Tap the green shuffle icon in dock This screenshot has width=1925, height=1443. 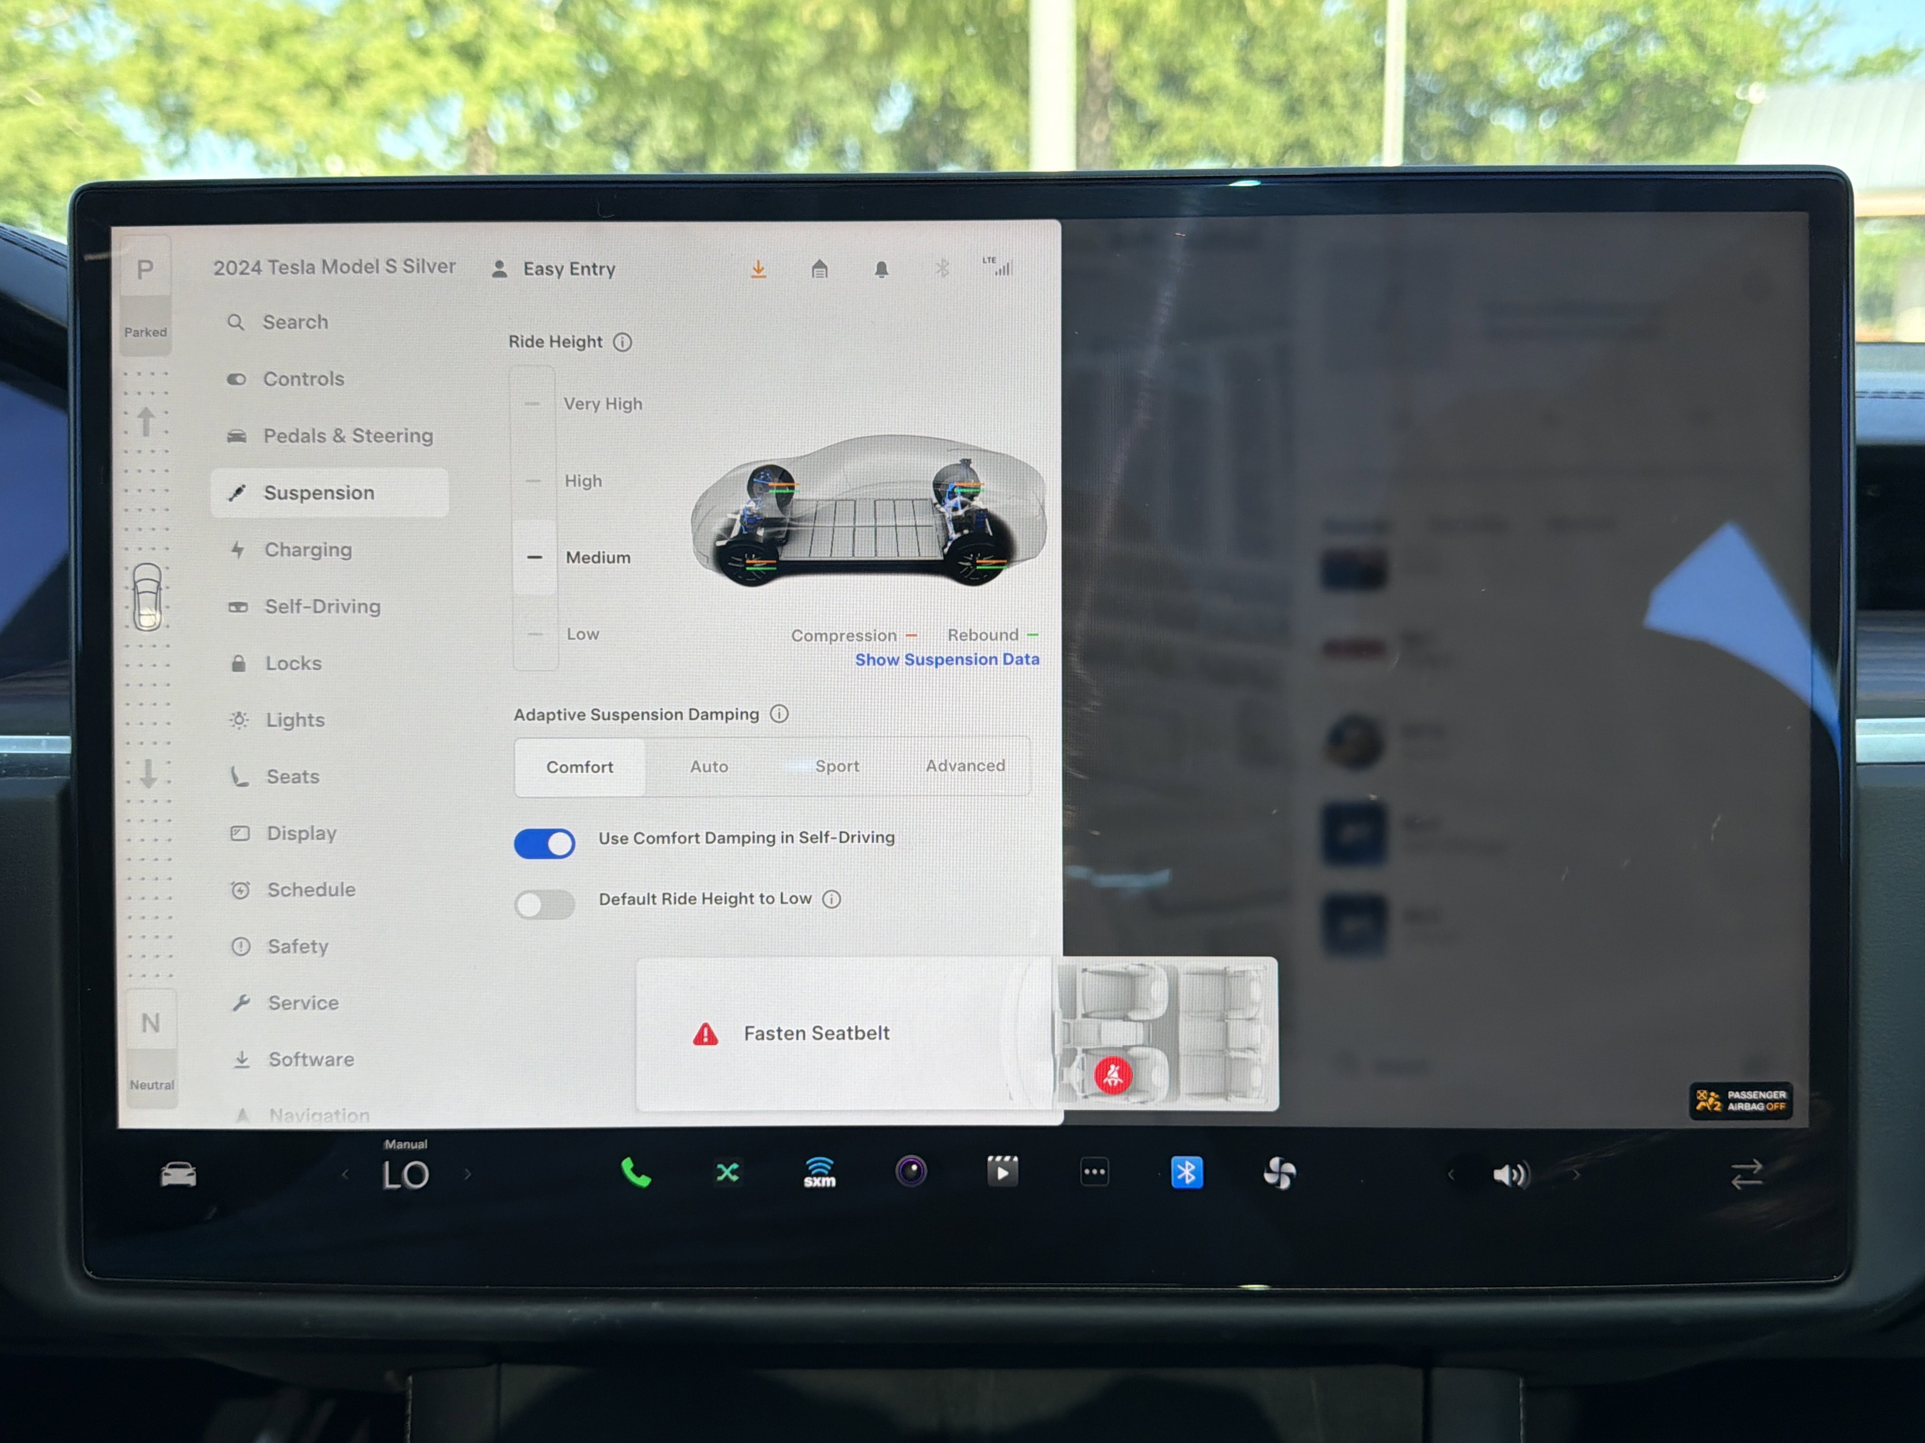pyautogui.click(x=728, y=1173)
